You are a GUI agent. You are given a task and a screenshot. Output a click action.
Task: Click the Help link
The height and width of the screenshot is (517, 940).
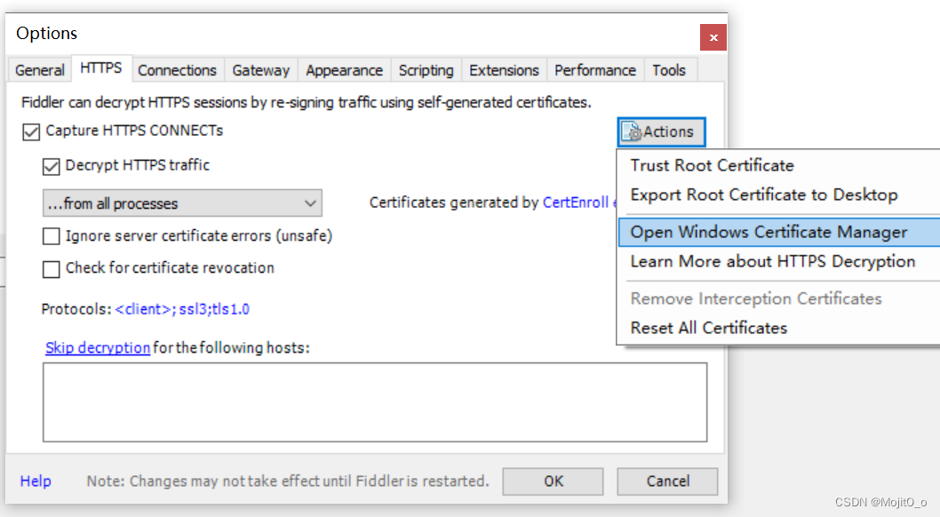[x=36, y=481]
